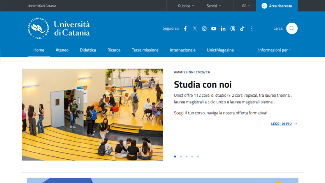This screenshot has width=325, height=183.
Task: Follow the LEGGI DI PIÙ link
Action: 284,124
